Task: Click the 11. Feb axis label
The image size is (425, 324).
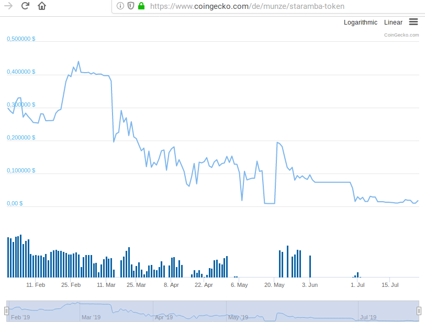Action: [x=36, y=285]
